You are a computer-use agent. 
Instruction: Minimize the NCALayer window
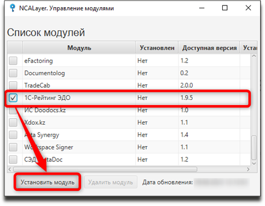[201, 8]
